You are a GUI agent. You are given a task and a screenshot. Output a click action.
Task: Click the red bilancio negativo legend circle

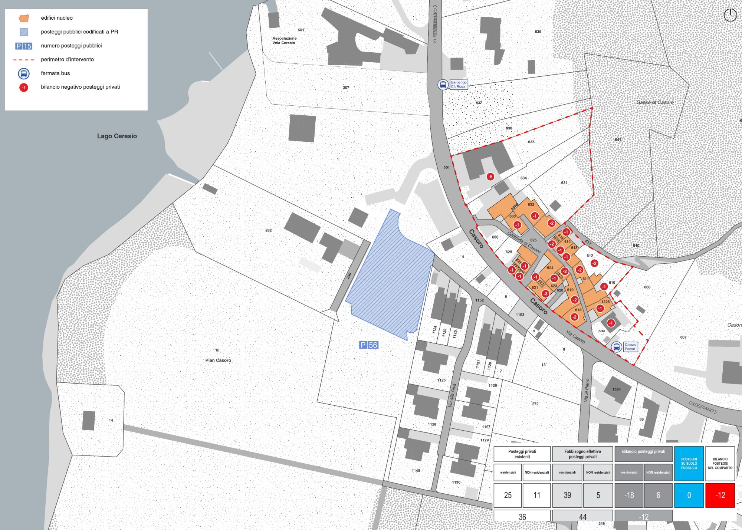24,88
